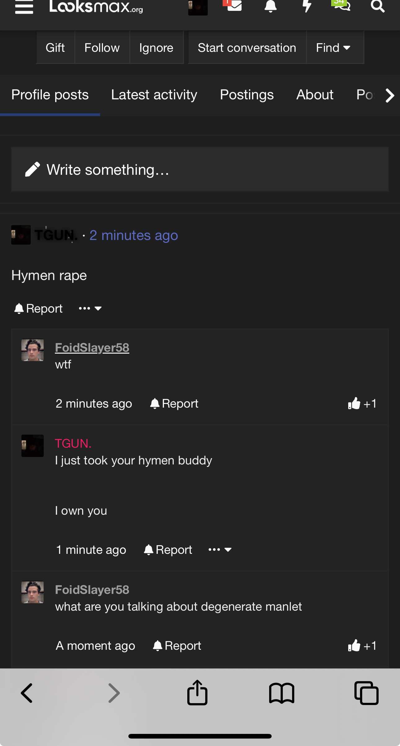400x746 pixels.
Task: Click the 'Write something...' input field
Action: tap(200, 170)
